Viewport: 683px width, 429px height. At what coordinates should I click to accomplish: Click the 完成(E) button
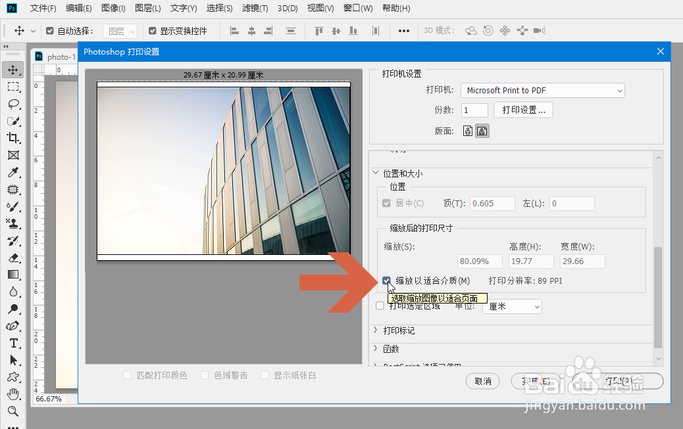click(x=537, y=381)
